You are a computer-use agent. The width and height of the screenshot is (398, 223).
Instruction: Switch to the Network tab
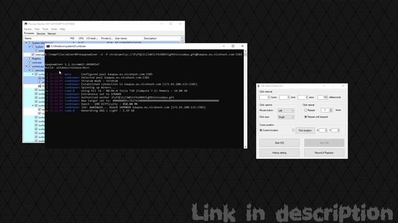[x=52, y=33]
